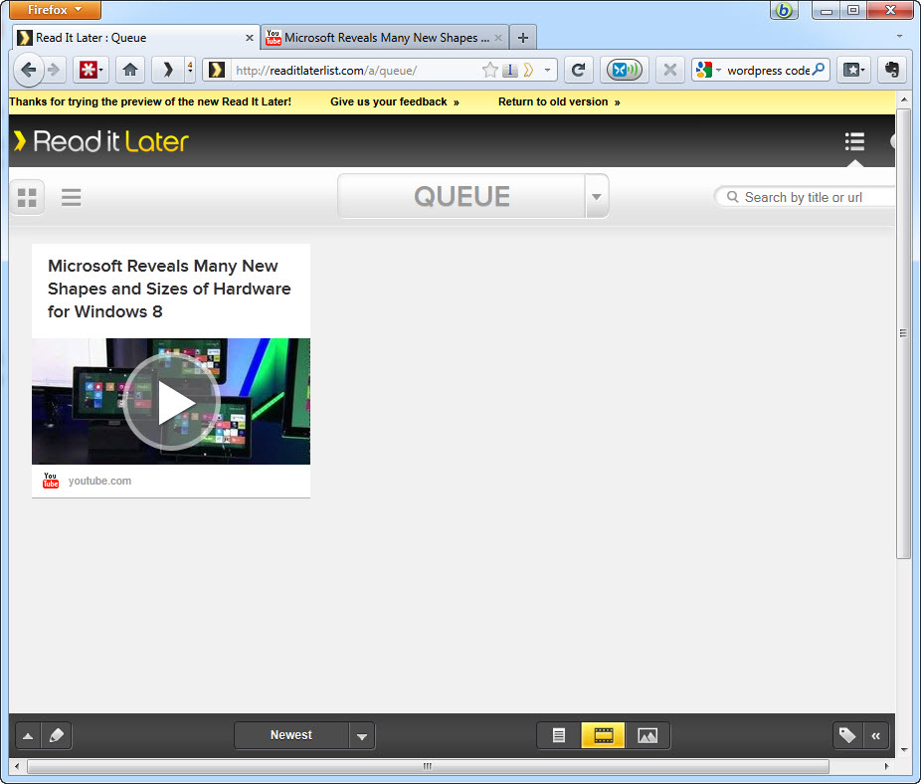The width and height of the screenshot is (921, 784).
Task: Go to the browser home page
Action: coord(130,70)
